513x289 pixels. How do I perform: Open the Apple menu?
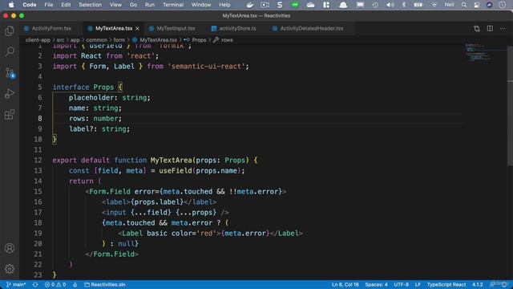point(11,5)
